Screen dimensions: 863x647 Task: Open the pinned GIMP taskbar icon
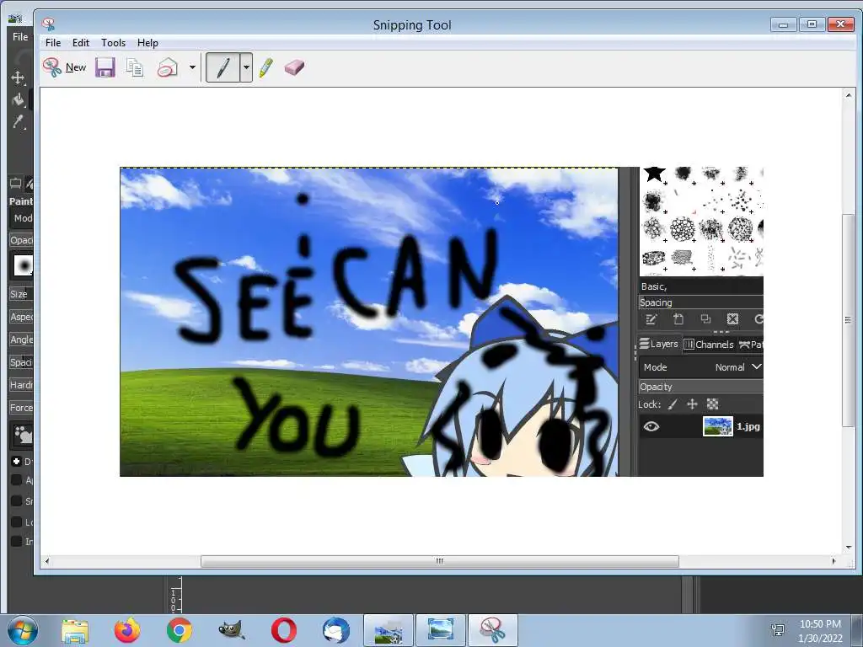[x=232, y=630]
